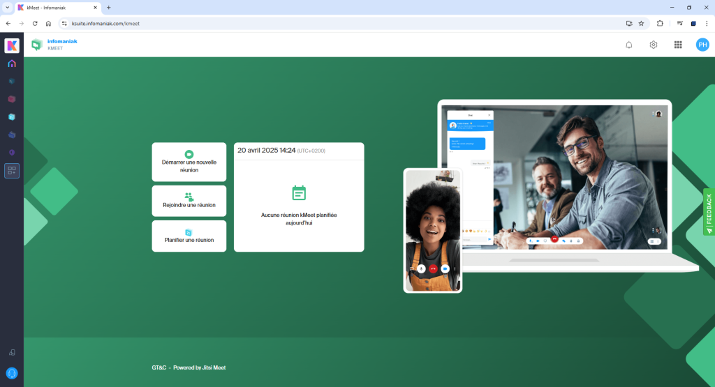
Task: Reload the page with browser refresh button
Action: click(x=35, y=23)
